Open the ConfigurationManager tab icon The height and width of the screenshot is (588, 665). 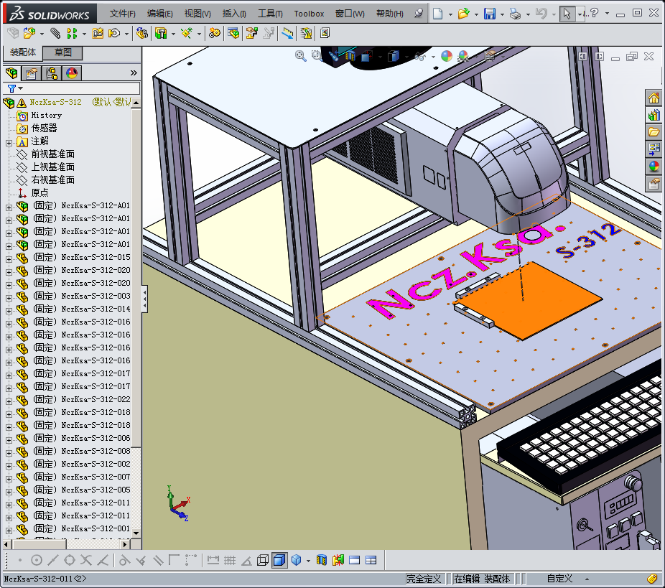pos(52,73)
